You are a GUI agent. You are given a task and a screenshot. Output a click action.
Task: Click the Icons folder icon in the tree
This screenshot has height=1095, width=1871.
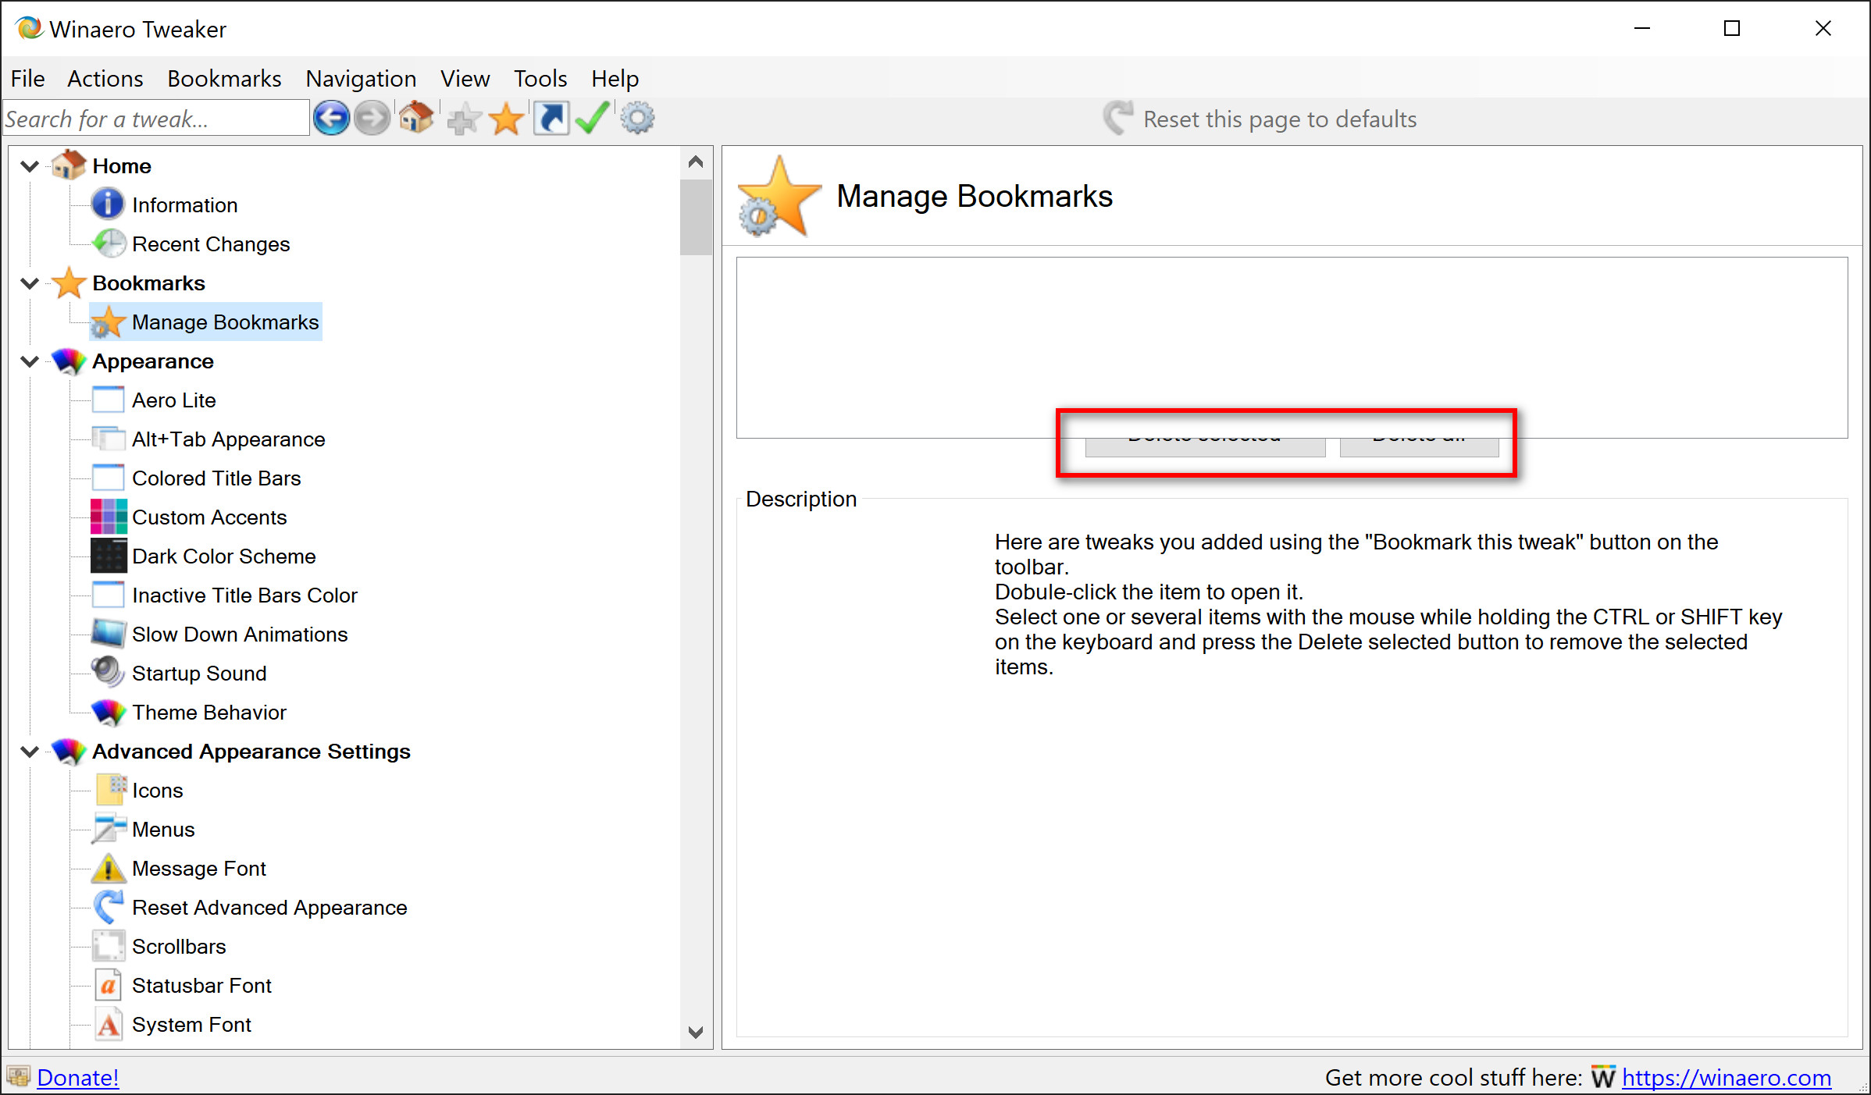110,790
